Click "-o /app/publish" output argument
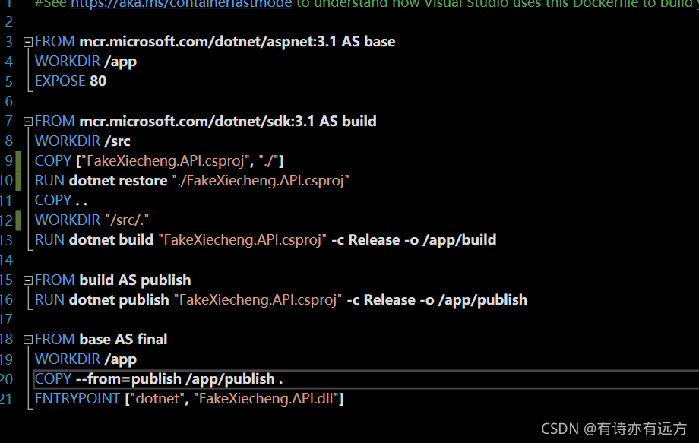Viewport: 699px width, 443px height. pyautogui.click(x=473, y=300)
